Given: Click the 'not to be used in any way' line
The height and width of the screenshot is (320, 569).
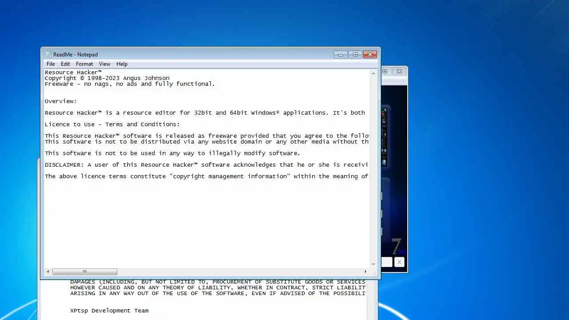Looking at the screenshot, I should pyautogui.click(x=172, y=153).
